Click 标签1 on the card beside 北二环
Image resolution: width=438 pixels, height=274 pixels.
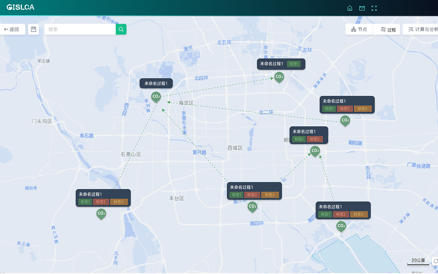point(329,109)
